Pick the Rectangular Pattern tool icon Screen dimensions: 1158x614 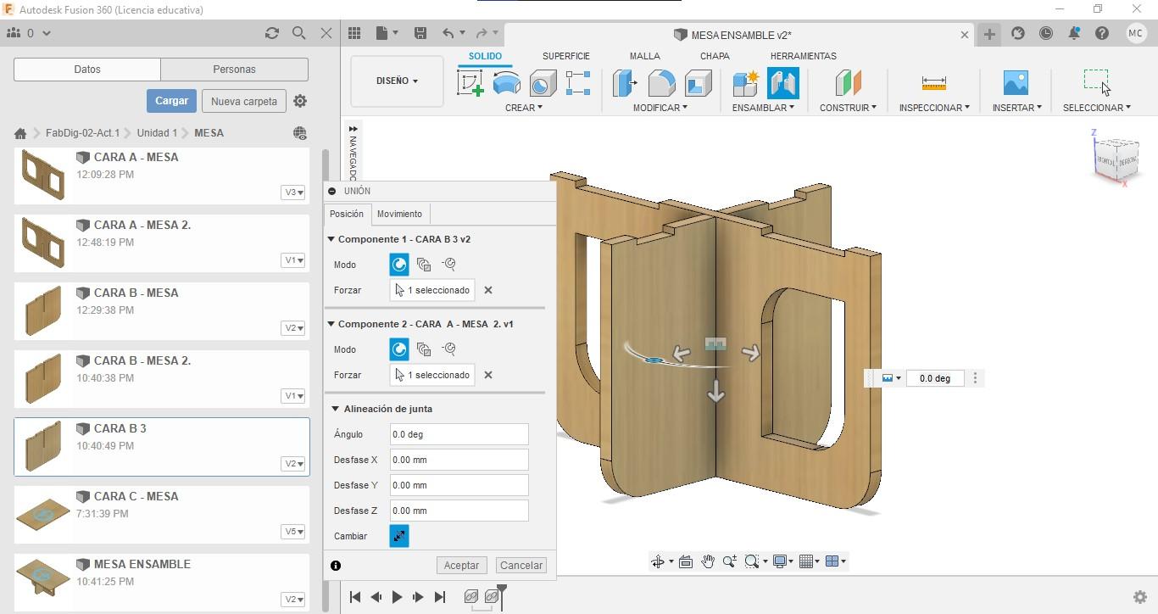tap(578, 83)
